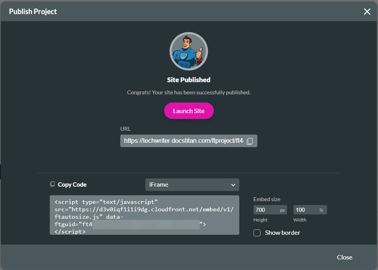Viewport: 378px width, 270px height.
Task: Switch focus to the Publish Project header
Action: tap(33, 11)
